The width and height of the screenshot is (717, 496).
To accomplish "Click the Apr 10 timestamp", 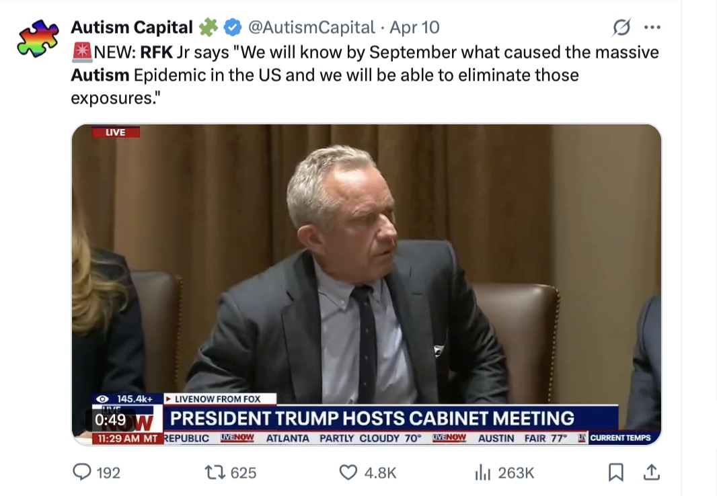I will coord(414,28).
